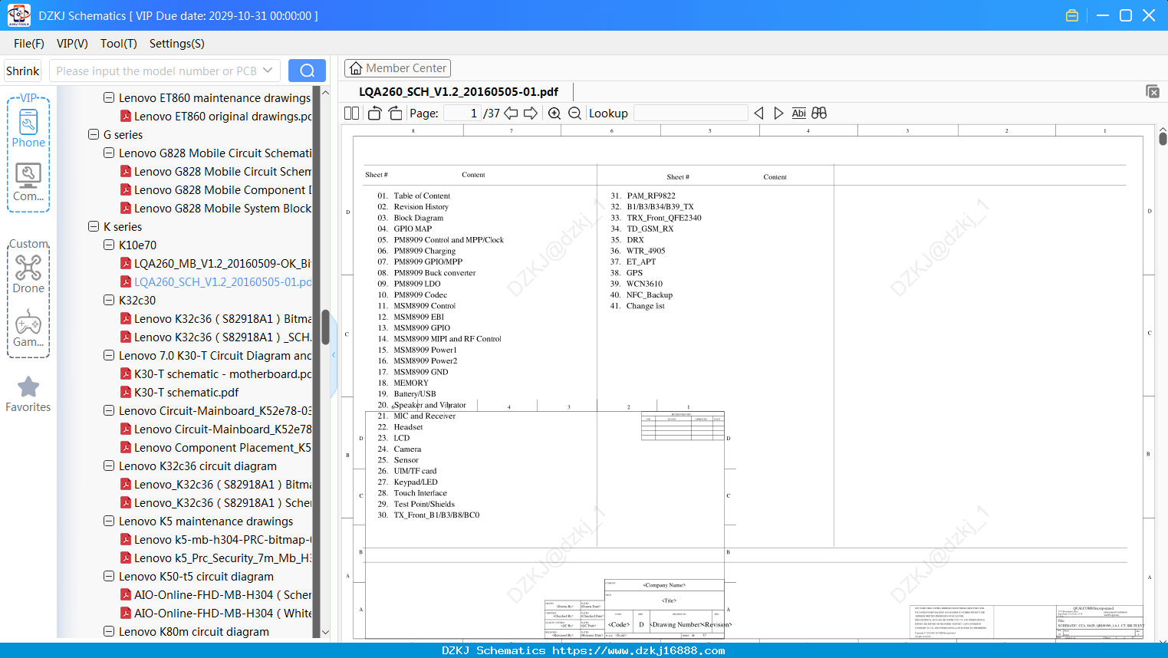This screenshot has width=1168, height=658.
Task: Click the page number field
Action: [x=462, y=114]
